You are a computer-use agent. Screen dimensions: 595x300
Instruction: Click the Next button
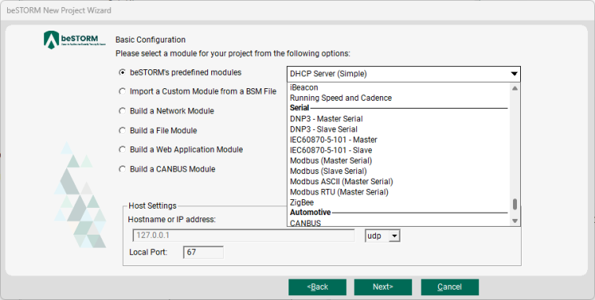click(x=383, y=287)
